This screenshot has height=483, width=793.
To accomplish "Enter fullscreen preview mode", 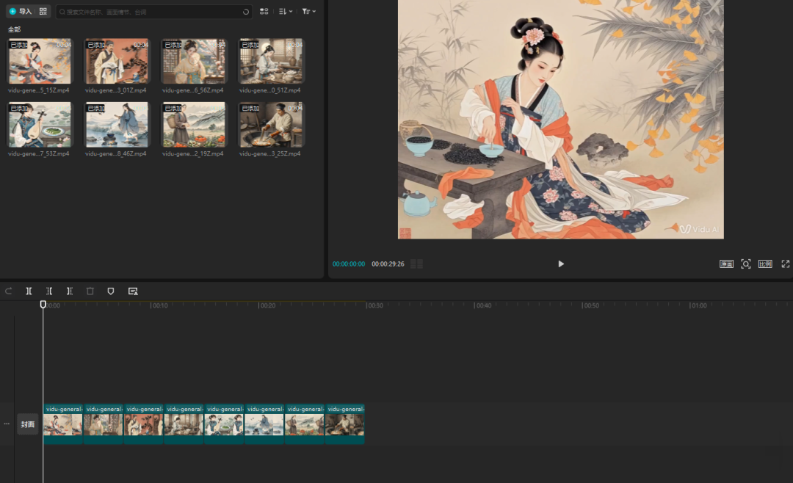I will pos(786,264).
